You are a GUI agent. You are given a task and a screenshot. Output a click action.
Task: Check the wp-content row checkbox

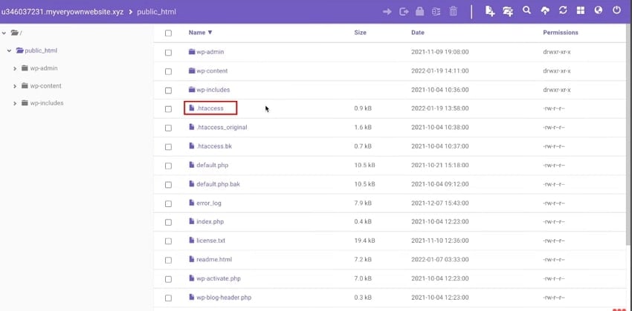(x=168, y=71)
